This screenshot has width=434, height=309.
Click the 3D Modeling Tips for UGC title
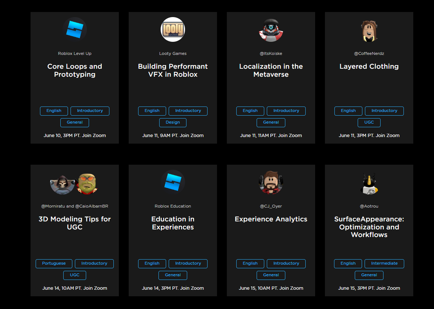75,223
